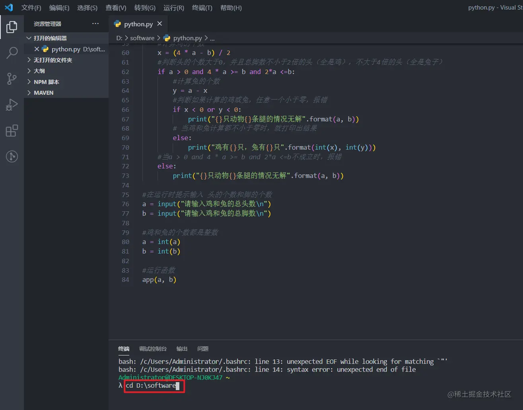Click the line if x < 0 or y < 0
This screenshot has width=523, height=410.
[x=207, y=110]
